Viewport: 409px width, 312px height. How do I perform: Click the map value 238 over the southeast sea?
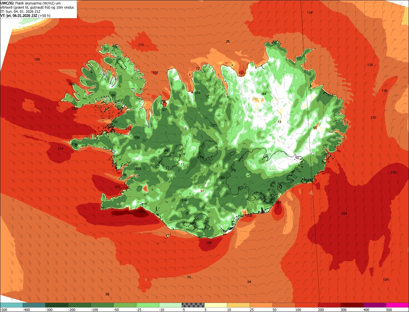click(x=393, y=172)
